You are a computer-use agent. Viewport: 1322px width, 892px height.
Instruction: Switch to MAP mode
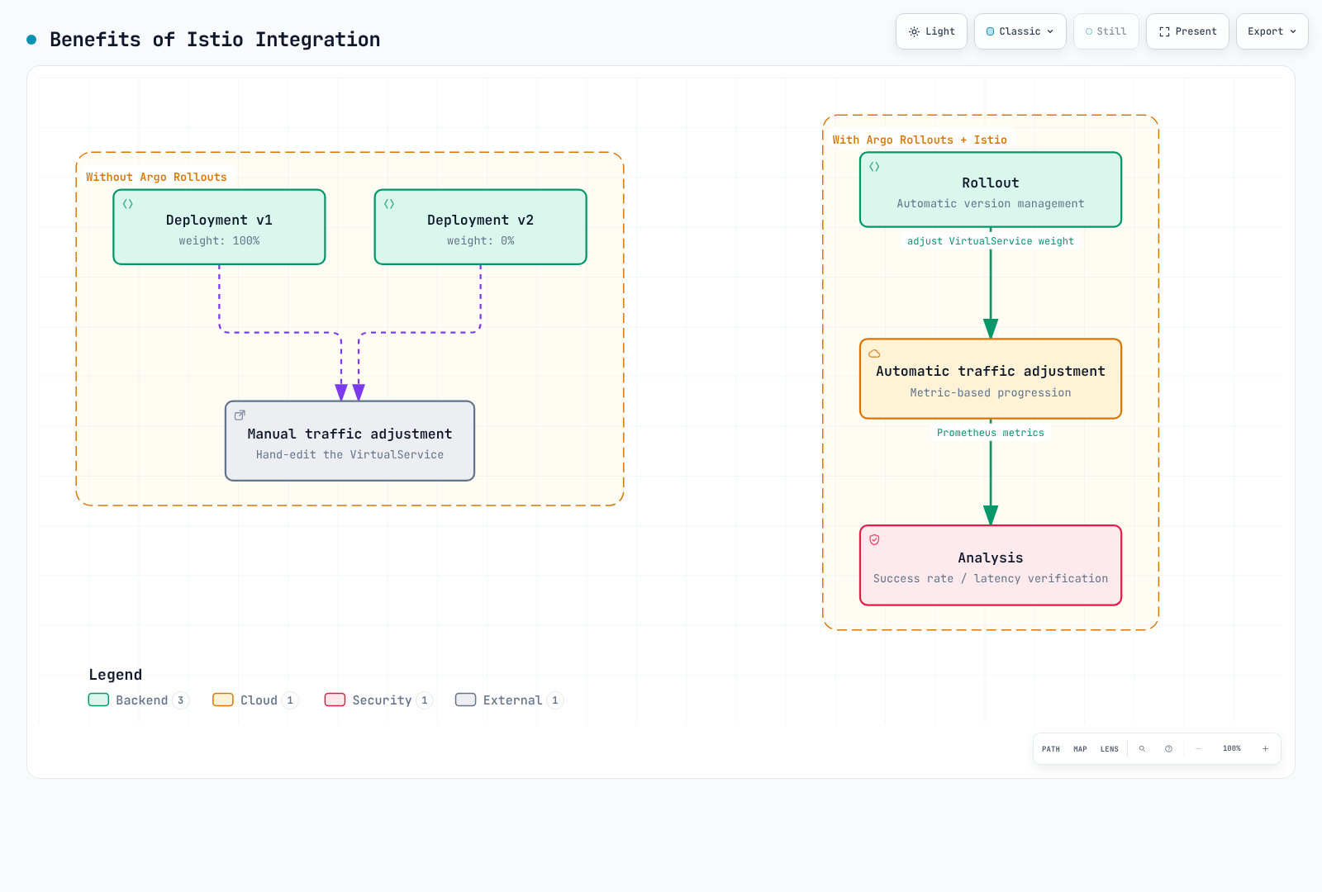1080,749
